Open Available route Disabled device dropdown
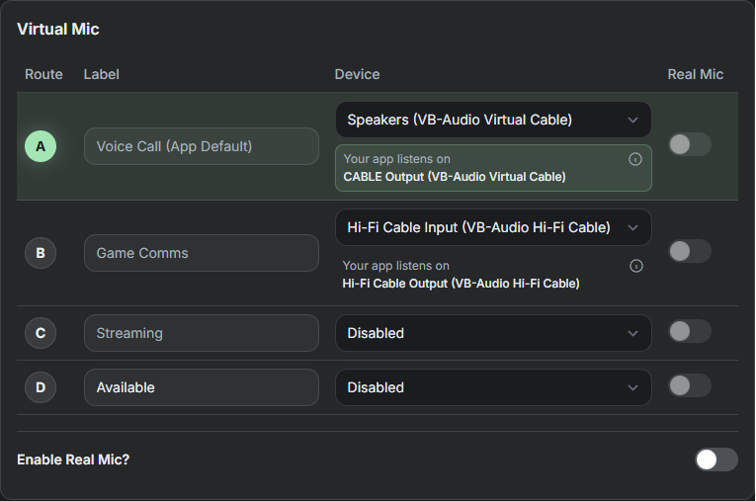This screenshot has height=501, width=756. pyautogui.click(x=493, y=387)
